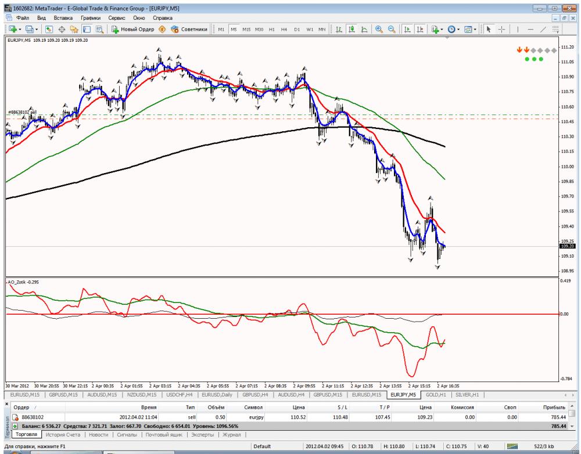Open the Indicators list icon
This screenshot has width=581, height=454.
click(x=435, y=29)
